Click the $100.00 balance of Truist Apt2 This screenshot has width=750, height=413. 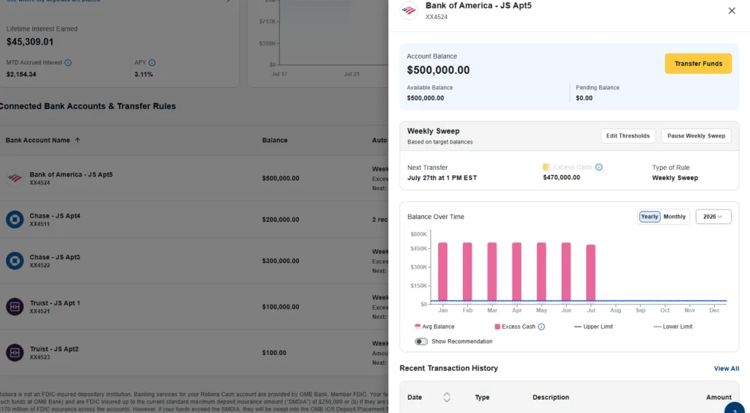(x=274, y=353)
